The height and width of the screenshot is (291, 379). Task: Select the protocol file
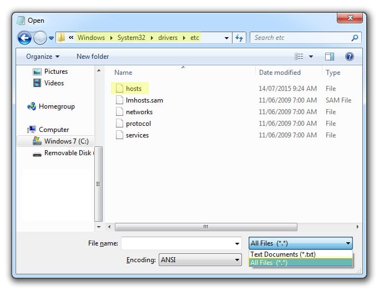click(138, 124)
